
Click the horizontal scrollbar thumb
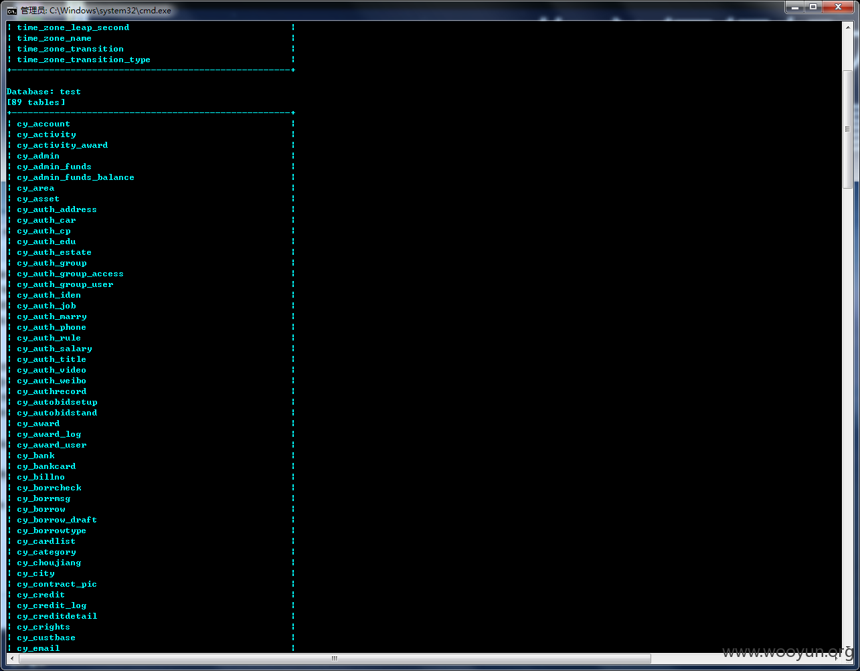[335, 658]
